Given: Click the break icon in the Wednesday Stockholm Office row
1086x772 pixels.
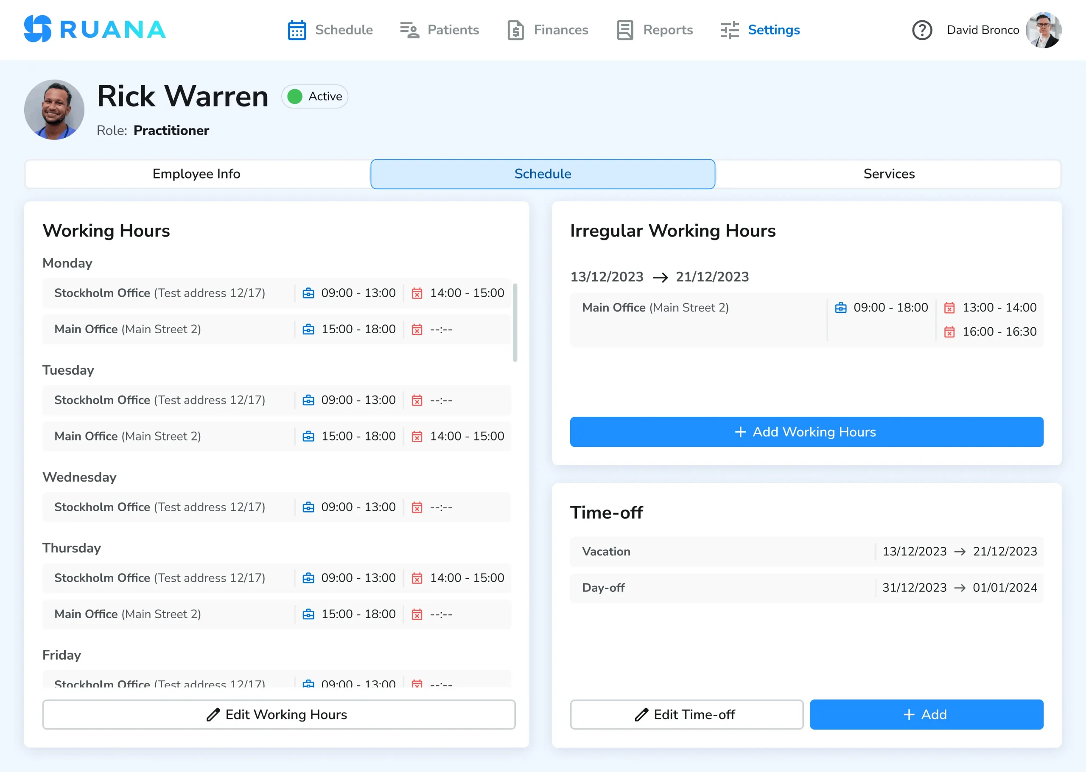Looking at the screenshot, I should 417,507.
